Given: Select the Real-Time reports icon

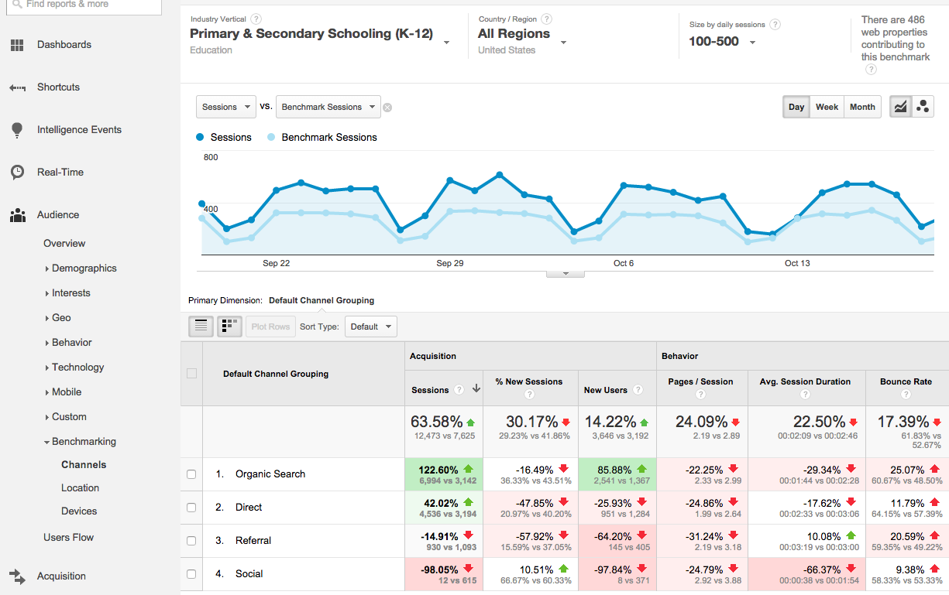Looking at the screenshot, I should (16, 172).
